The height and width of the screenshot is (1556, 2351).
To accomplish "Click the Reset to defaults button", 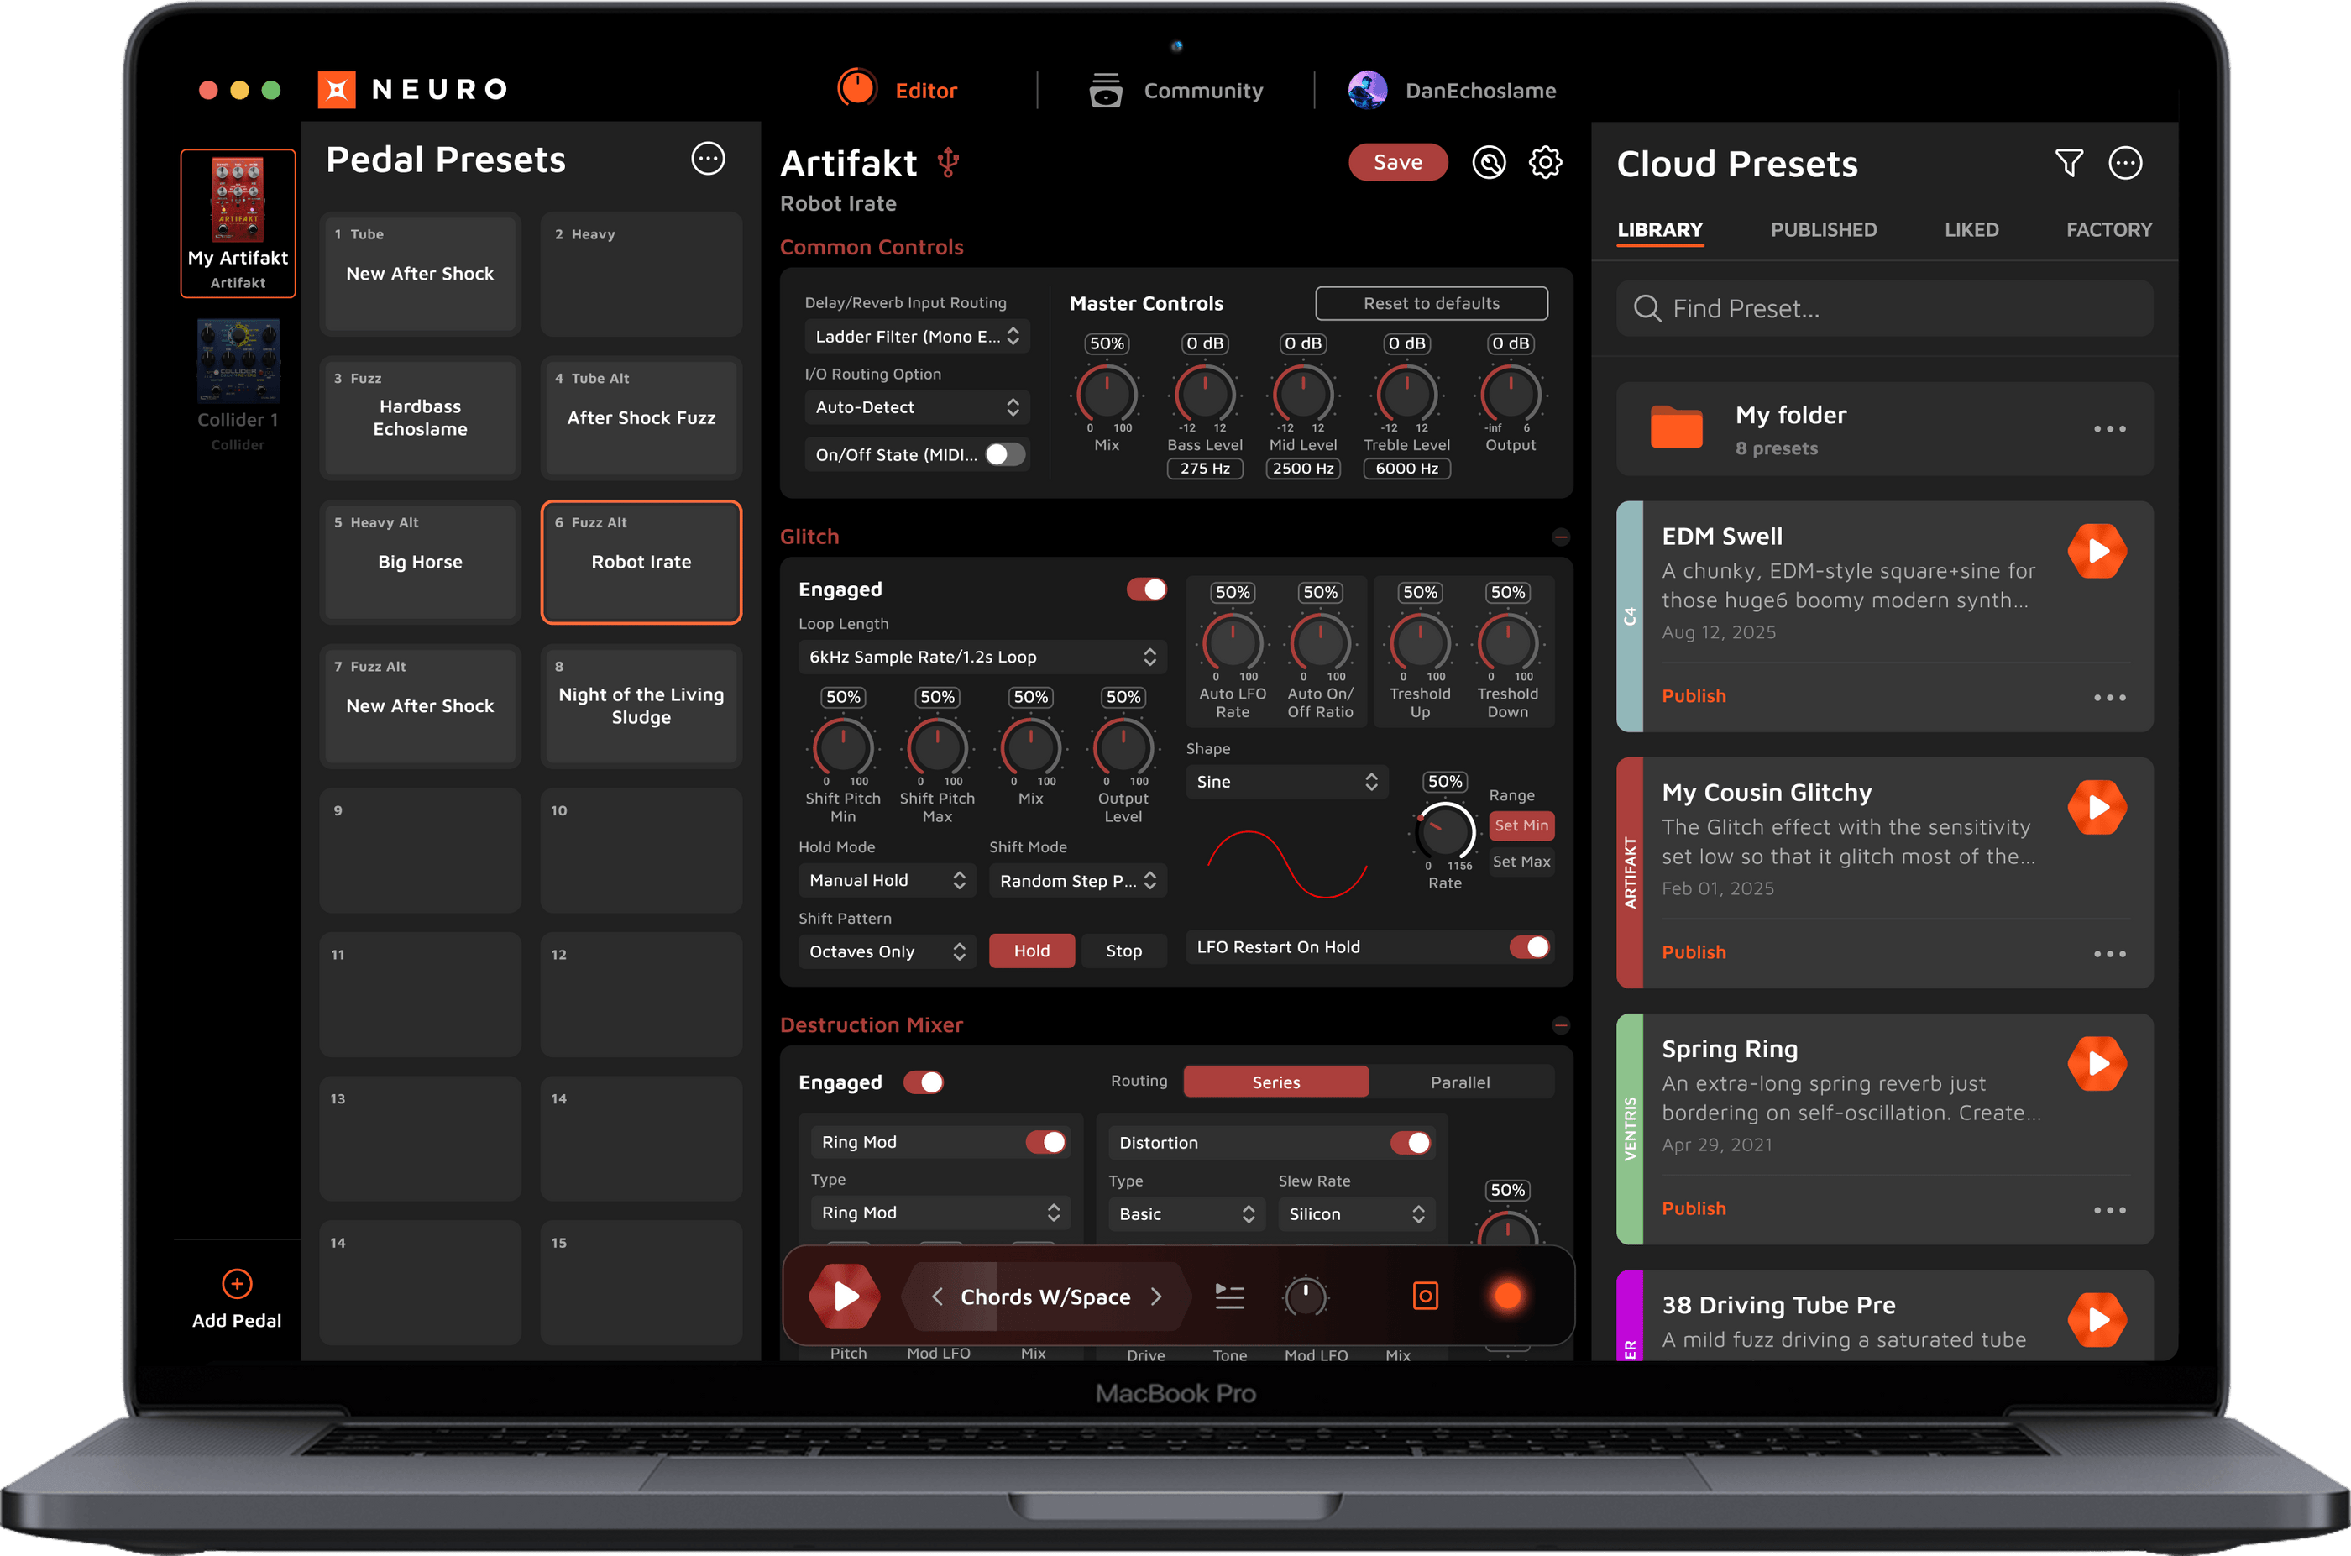I will pos(1431,304).
